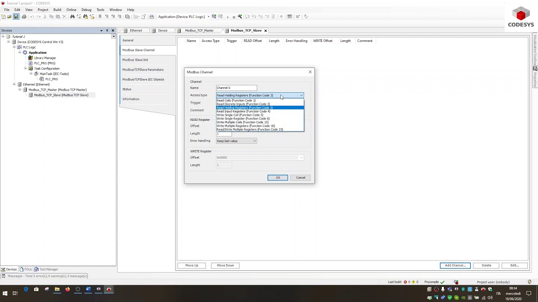Select the Application gear icon in device tree

tap(25, 52)
